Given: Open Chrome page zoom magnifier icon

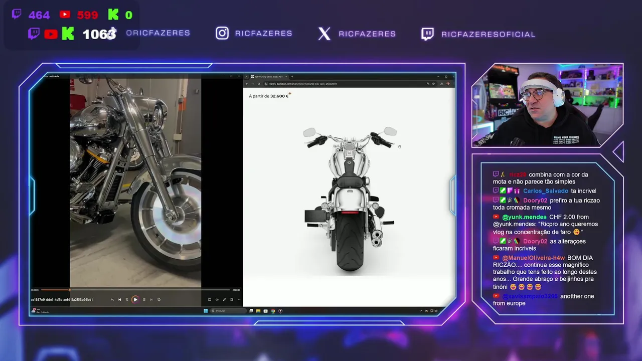Looking at the screenshot, I should click(428, 84).
